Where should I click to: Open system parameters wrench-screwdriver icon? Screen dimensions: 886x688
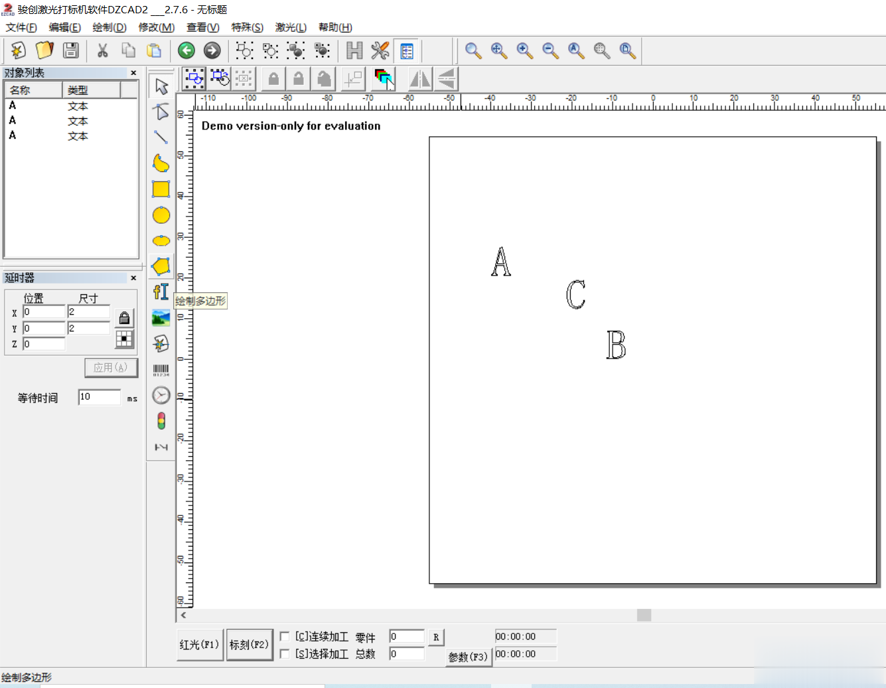click(x=380, y=50)
